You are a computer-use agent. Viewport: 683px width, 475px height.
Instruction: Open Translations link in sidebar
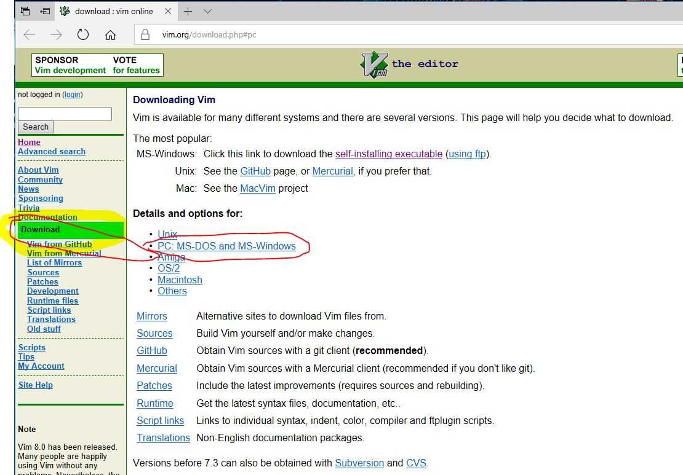click(x=52, y=320)
